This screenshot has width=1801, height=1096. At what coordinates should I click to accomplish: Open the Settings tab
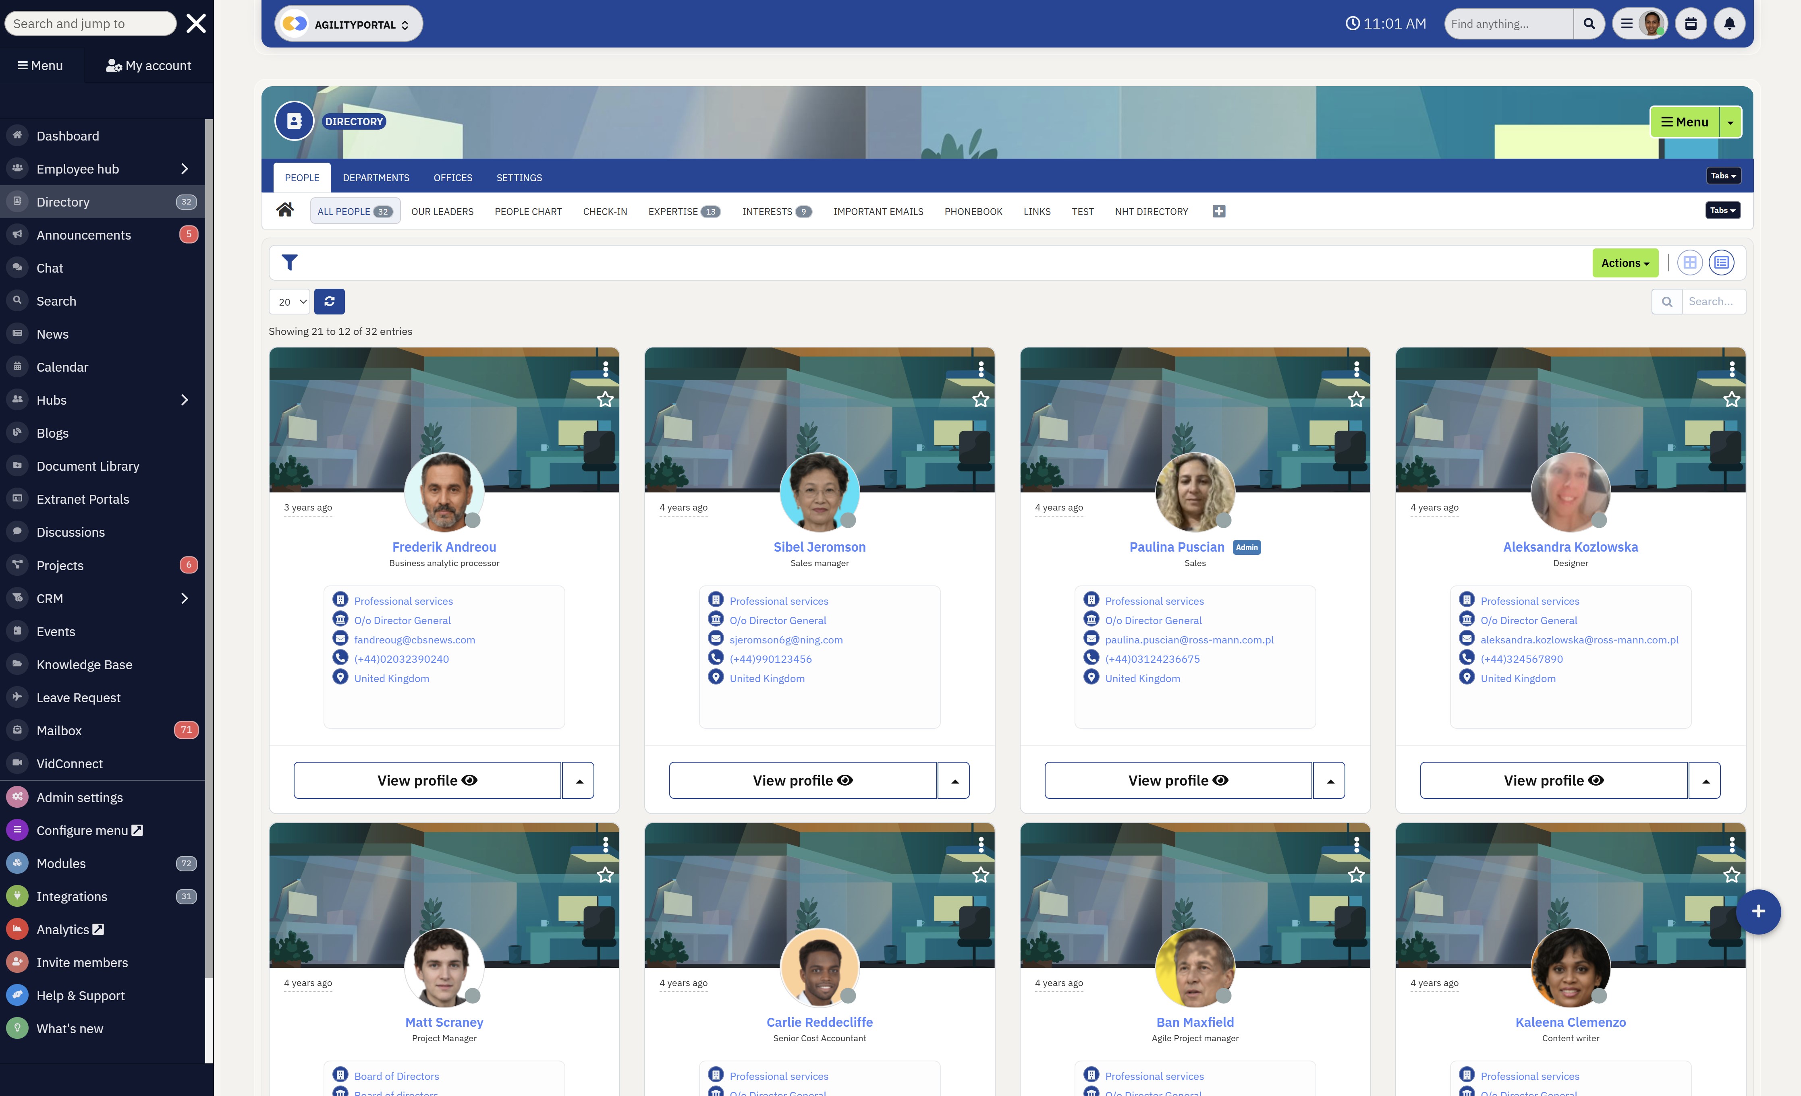tap(519, 178)
